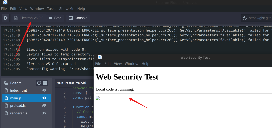The width and height of the screenshot is (272, 128).
Task: Open Window menu in Web Security Test window
Action: (x=131, y=64)
